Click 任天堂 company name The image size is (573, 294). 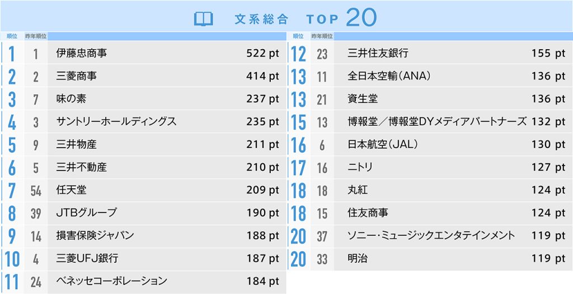[72, 190]
